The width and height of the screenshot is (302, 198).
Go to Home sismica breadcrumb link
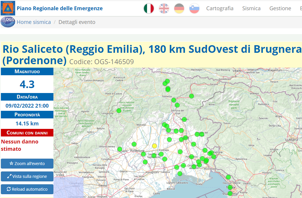tap(34, 22)
